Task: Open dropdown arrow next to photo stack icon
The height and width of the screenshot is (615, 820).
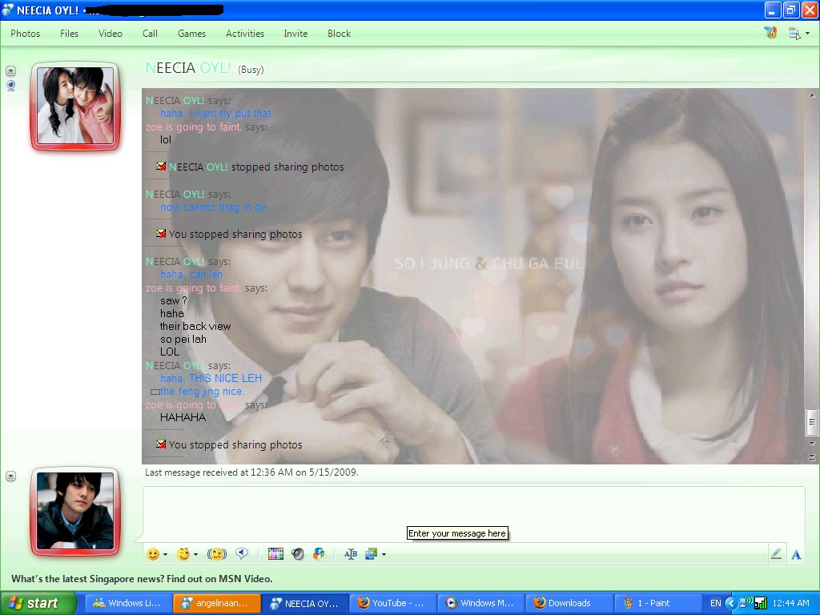Action: coord(384,554)
